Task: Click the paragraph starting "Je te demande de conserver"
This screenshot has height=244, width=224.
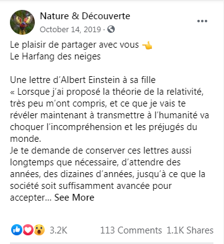Action: pos(107,174)
